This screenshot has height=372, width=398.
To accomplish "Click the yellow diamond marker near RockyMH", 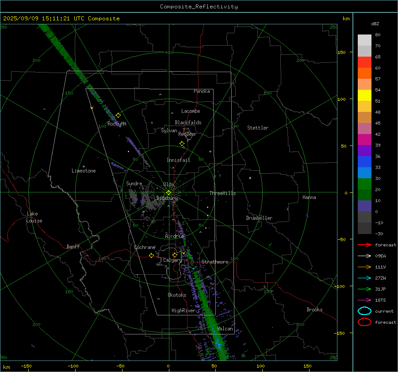I will pyautogui.click(x=118, y=115).
